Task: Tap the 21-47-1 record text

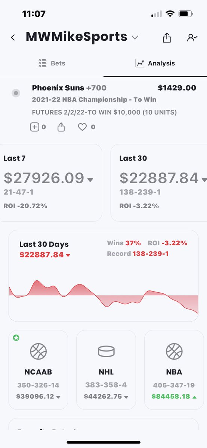Action: 18,192
